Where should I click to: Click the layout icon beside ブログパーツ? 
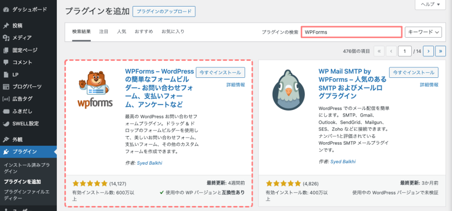point(6,87)
